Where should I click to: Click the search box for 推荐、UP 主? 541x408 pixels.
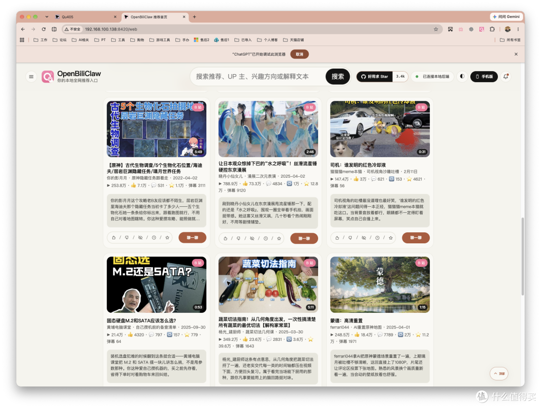point(259,77)
